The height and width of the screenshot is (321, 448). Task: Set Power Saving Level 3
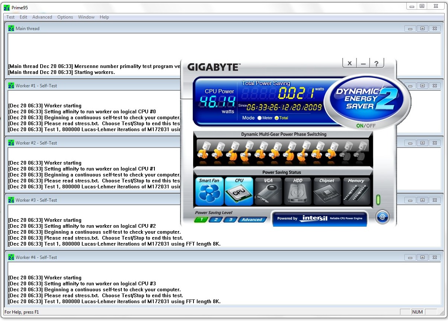(x=230, y=220)
